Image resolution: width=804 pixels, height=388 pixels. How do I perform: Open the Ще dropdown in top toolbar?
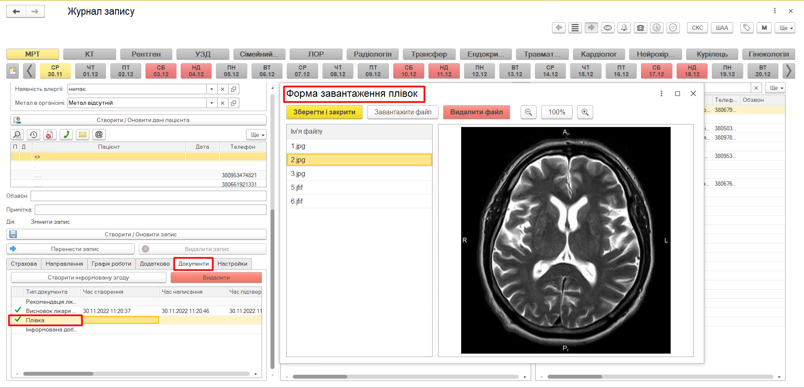785,28
